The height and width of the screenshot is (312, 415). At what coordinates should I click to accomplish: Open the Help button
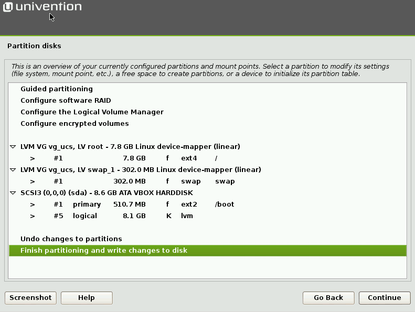tap(87, 298)
